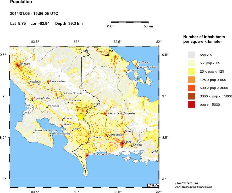
Task: Select the Puerto Cortes city marker
Action: pyautogui.click(x=32, y=100)
